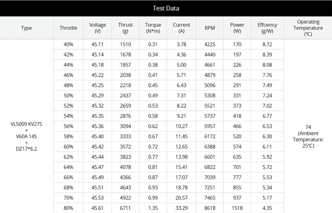Viewport: 332px width, 213px height.
Task: Click the Current (A) column header
Action: coord(182,28)
